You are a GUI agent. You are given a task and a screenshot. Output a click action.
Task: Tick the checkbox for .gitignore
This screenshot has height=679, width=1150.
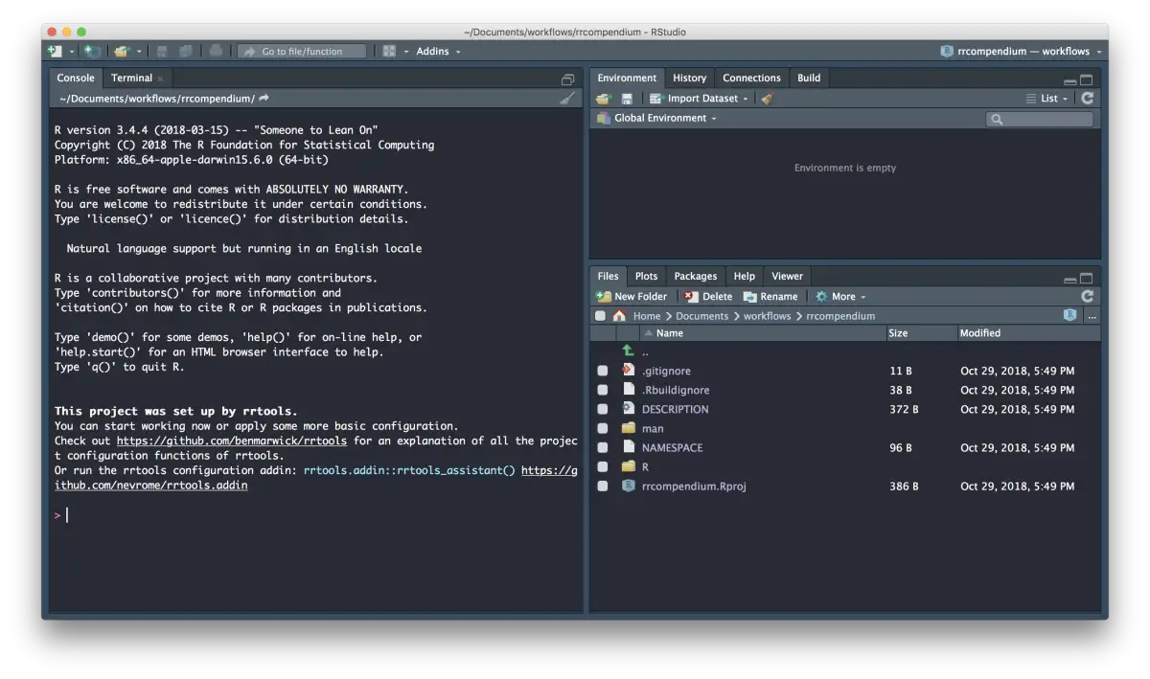(x=602, y=372)
